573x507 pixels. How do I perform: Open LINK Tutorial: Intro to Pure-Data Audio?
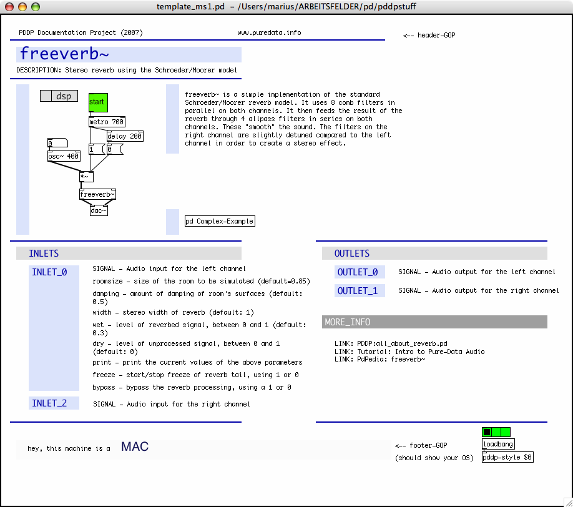[409, 352]
